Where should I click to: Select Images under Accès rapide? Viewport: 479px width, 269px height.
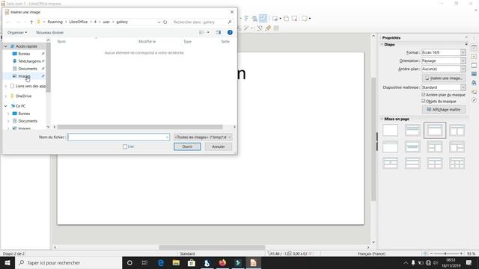pos(24,76)
